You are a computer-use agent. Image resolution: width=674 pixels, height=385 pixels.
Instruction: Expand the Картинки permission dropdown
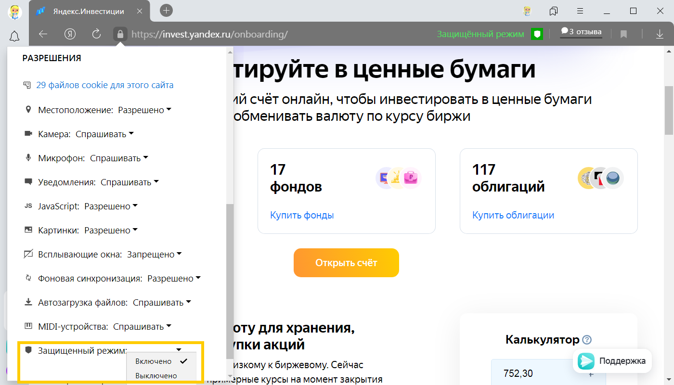click(x=111, y=231)
